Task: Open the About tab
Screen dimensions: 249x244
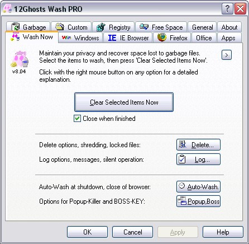Action: 229,27
